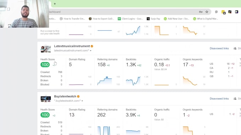
Task: Click verified badge next to Latestmusicalinstrument
Action: 92,46
